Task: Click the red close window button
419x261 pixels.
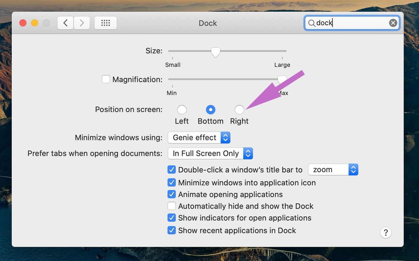Action: point(23,23)
